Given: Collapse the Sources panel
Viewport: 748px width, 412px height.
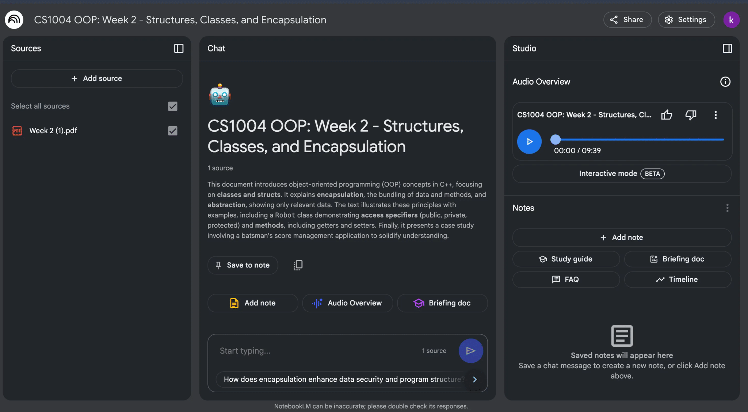Looking at the screenshot, I should pyautogui.click(x=179, y=49).
